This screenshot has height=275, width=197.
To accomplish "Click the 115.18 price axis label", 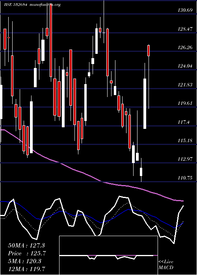I will pos(185,141).
